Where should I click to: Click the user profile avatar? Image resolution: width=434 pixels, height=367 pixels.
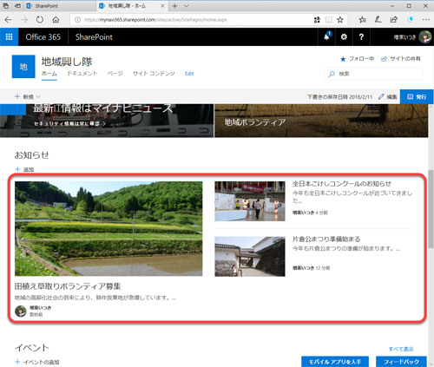click(x=424, y=37)
